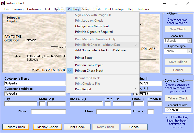194x133 pixels.
Task: Click the MICR number line on check preview
Action: pyautogui.click(x=49, y=70)
